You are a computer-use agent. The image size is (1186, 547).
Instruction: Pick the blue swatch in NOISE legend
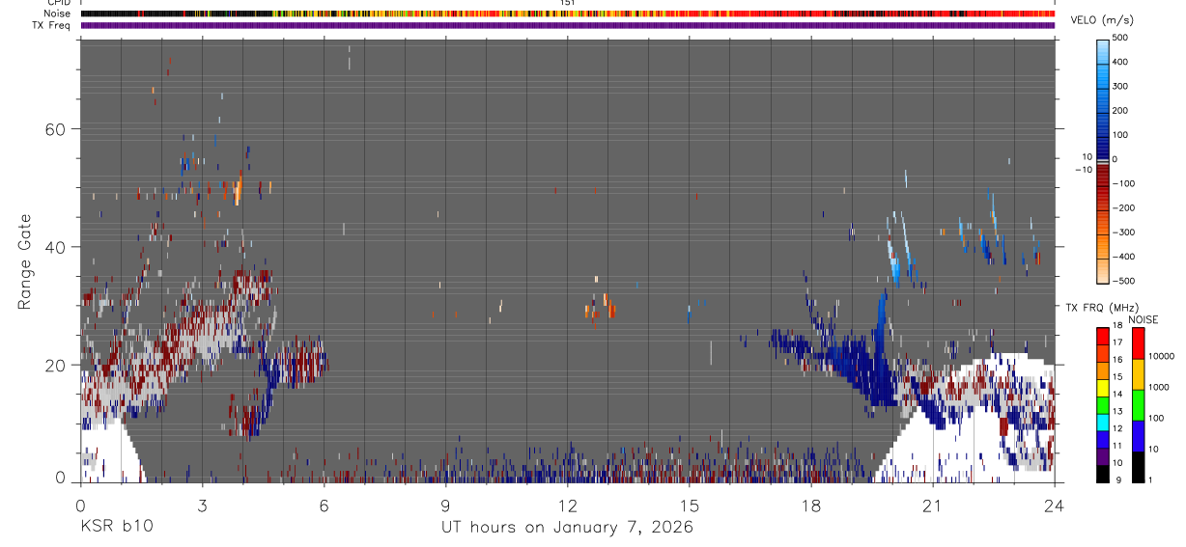click(1137, 436)
